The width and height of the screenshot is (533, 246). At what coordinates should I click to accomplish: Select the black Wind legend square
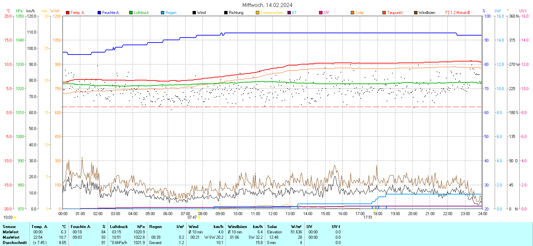point(194,13)
